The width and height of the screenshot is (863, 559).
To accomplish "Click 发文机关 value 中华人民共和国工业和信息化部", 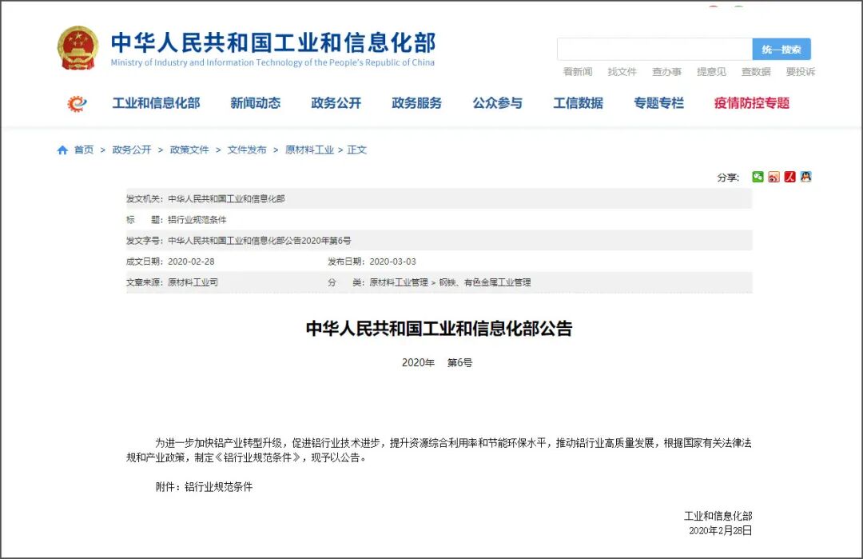I will click(x=226, y=199).
